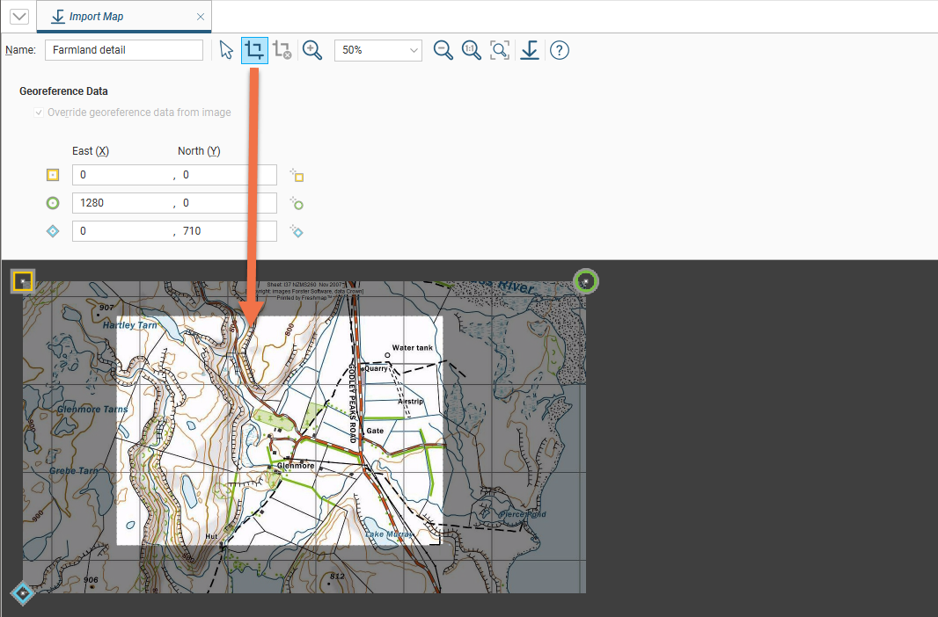
Task: Fit the image to window
Action: click(500, 50)
